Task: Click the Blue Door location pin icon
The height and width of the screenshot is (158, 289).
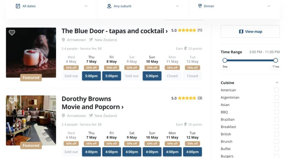Action: point(64,40)
